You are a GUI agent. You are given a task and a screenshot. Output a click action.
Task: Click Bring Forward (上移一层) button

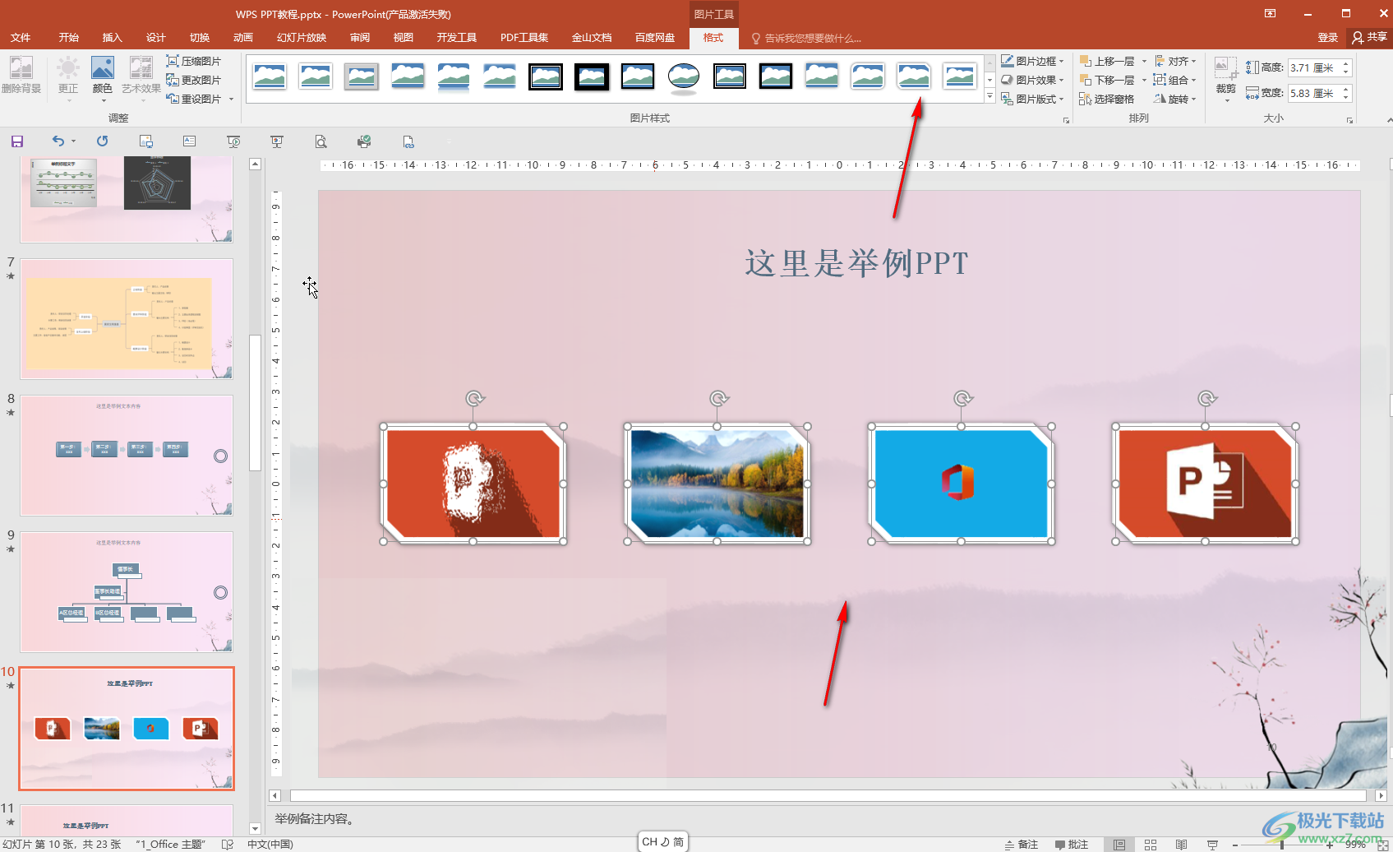tap(1106, 61)
